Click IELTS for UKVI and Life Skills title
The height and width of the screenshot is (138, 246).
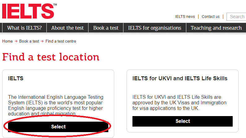point(180,78)
